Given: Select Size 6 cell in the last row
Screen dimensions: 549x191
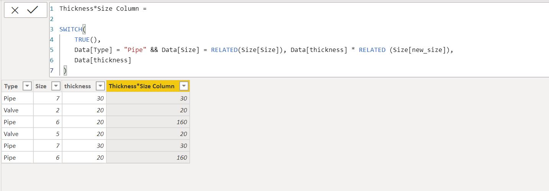Looking at the screenshot, I should click(x=48, y=157).
